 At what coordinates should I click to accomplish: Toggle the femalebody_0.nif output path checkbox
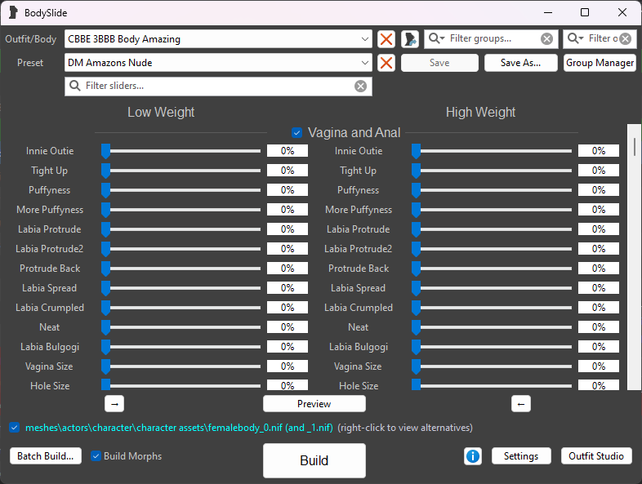coord(15,428)
